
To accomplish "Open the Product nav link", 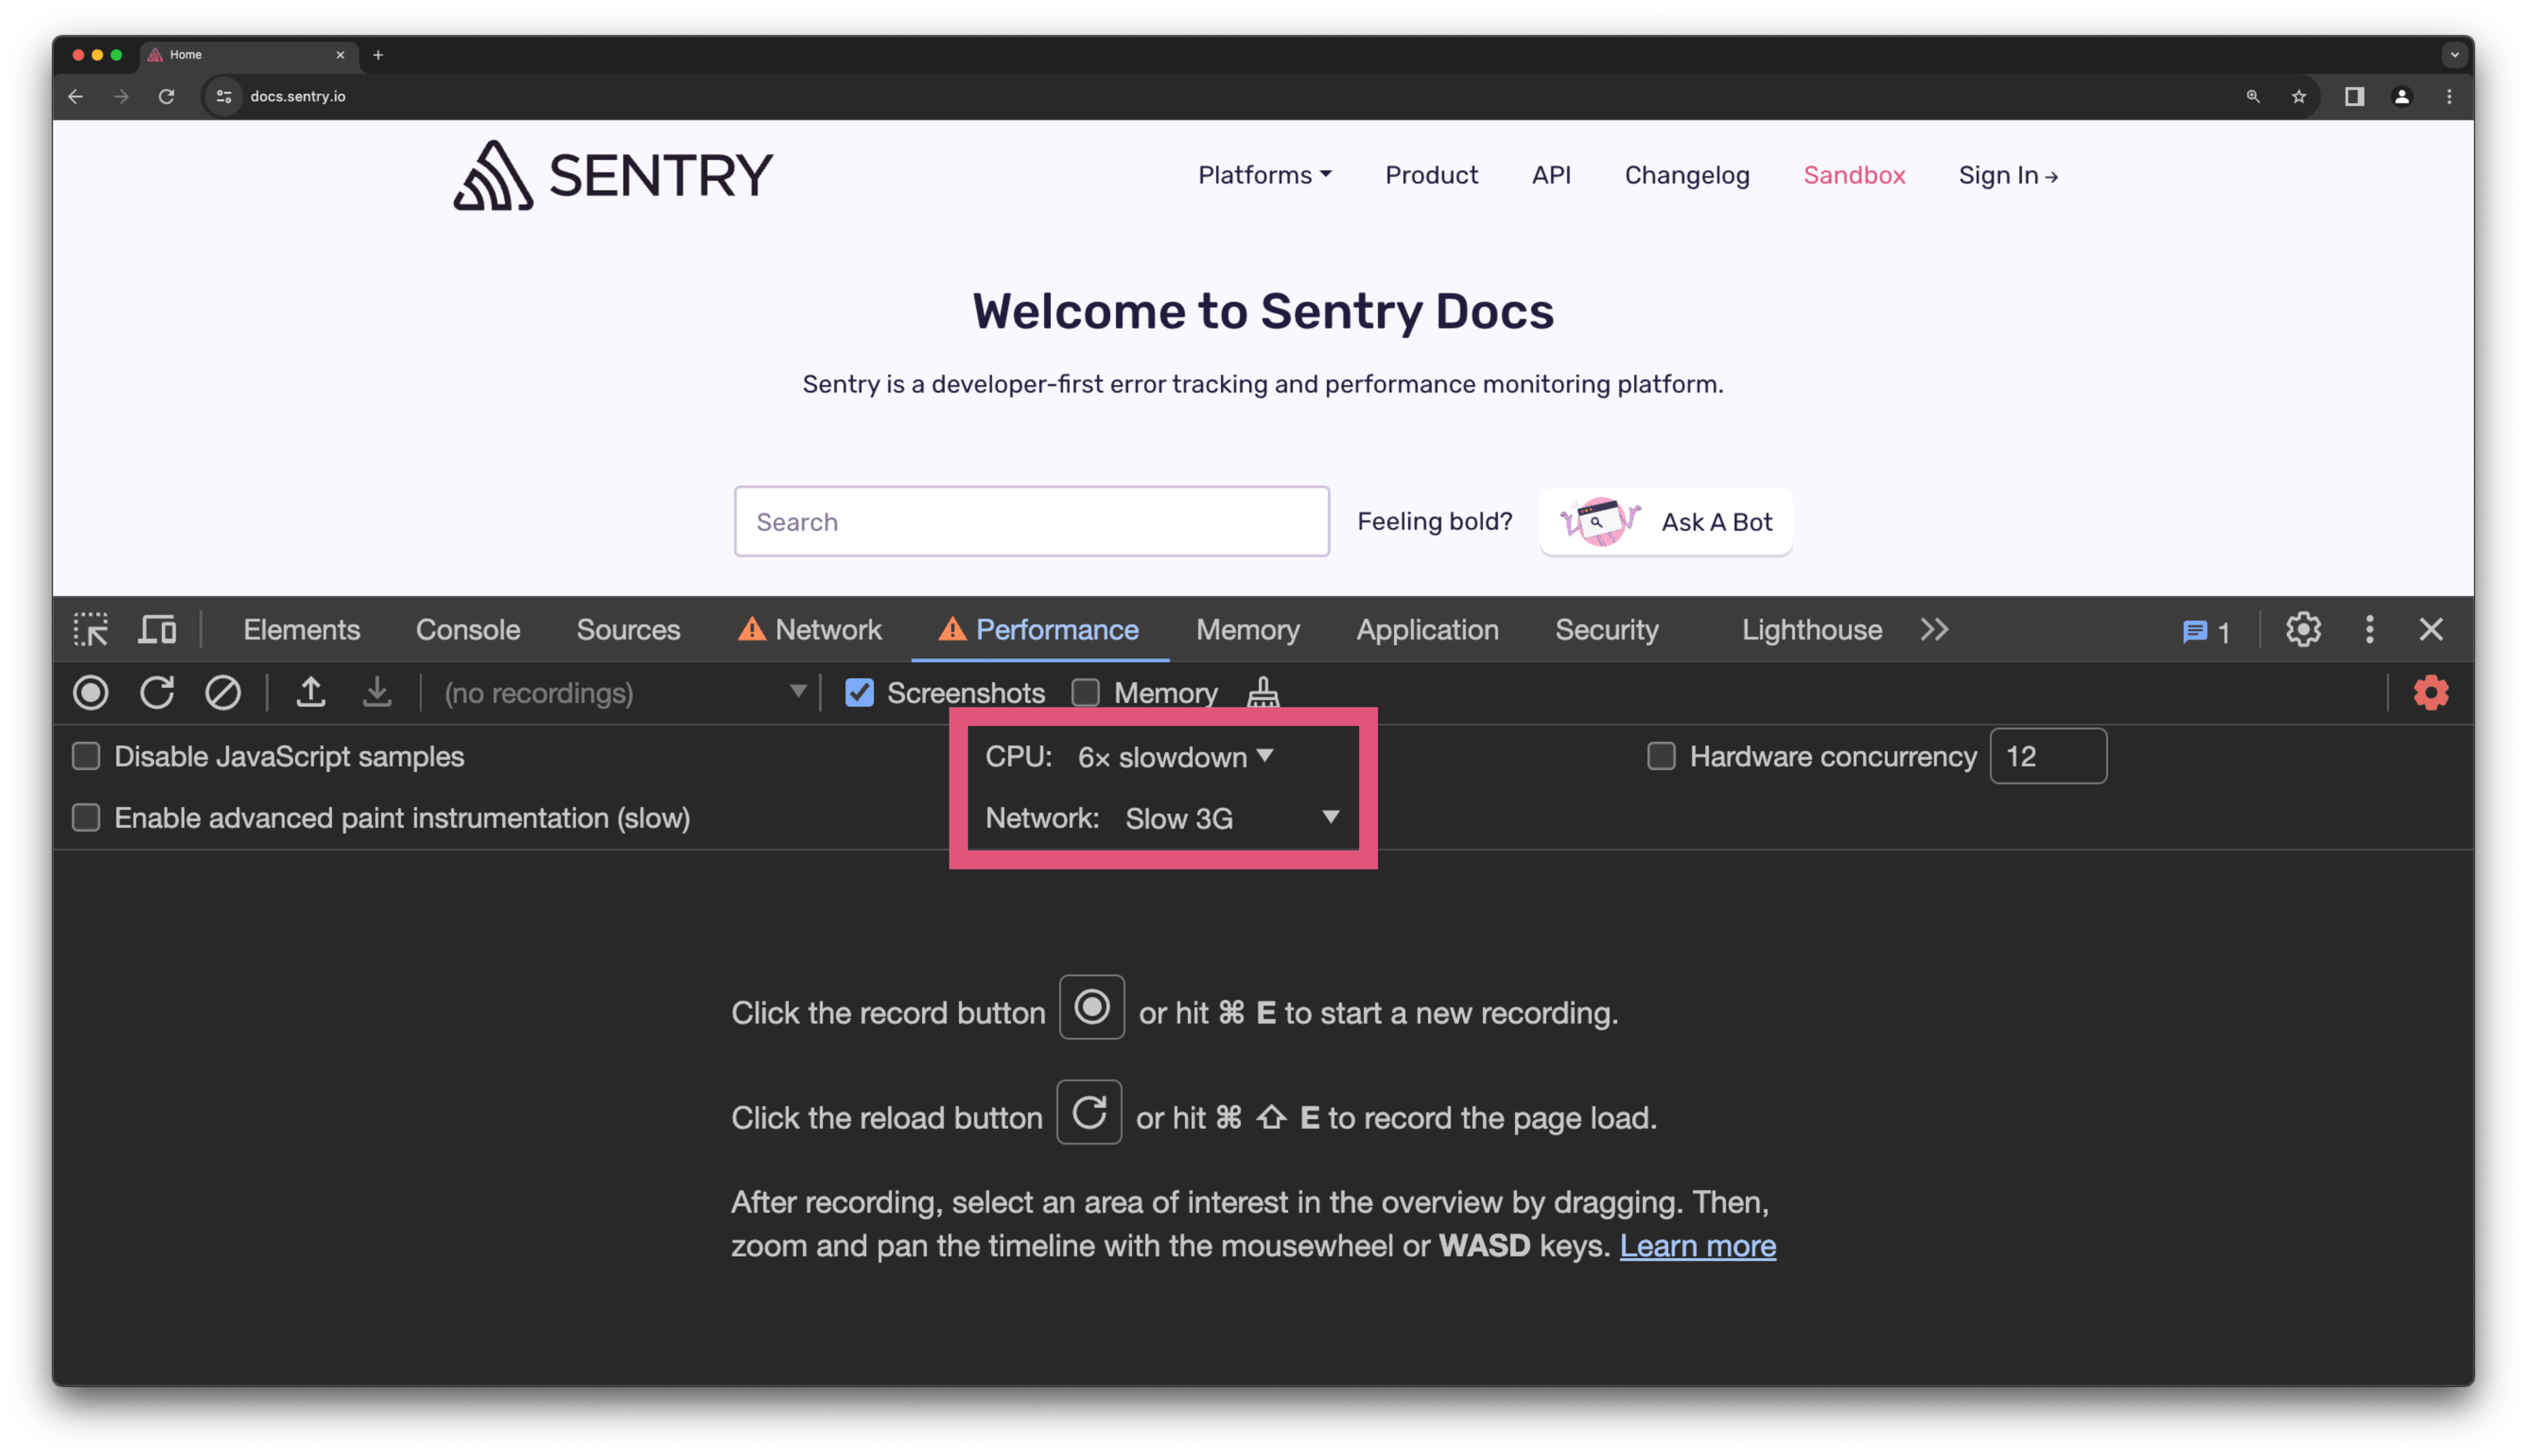I will [1431, 175].
